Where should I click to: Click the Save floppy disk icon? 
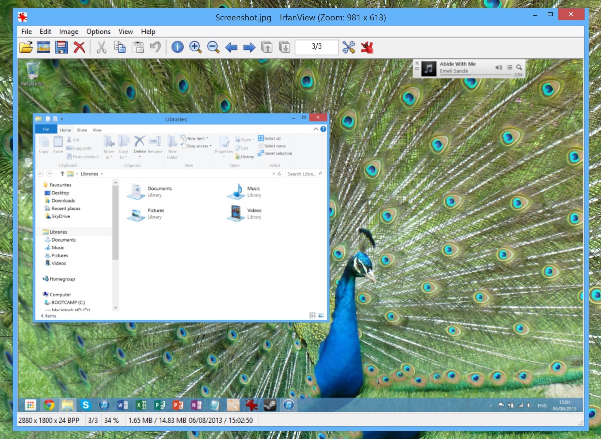pos(62,47)
